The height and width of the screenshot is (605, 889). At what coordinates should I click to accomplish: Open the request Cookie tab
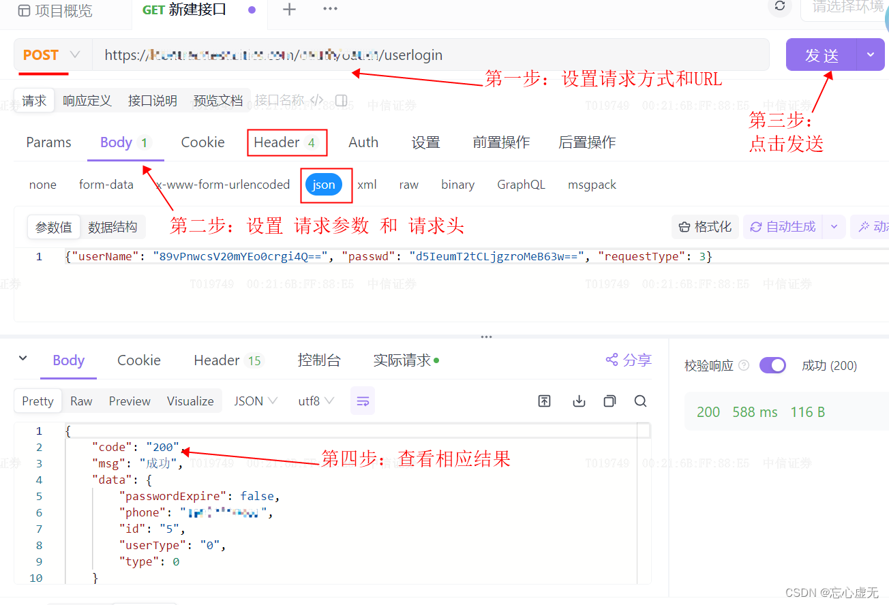[202, 142]
